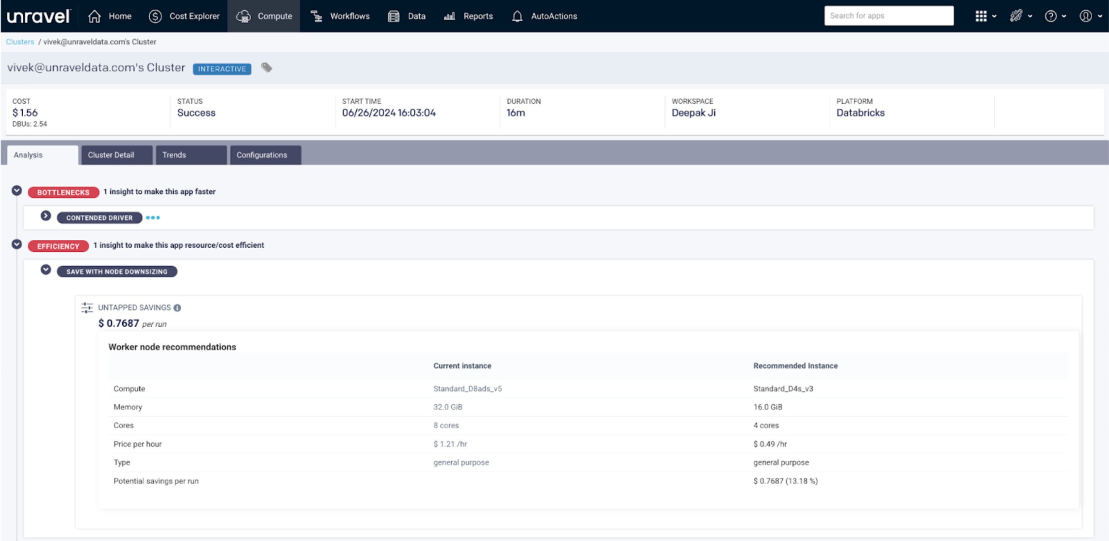This screenshot has height=541, width=1109.
Task: Click the tag icon beside INTERACTIVE badge
Action: pos(267,68)
